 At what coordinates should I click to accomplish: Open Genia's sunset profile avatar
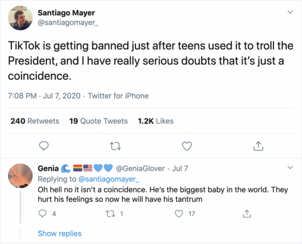20,176
